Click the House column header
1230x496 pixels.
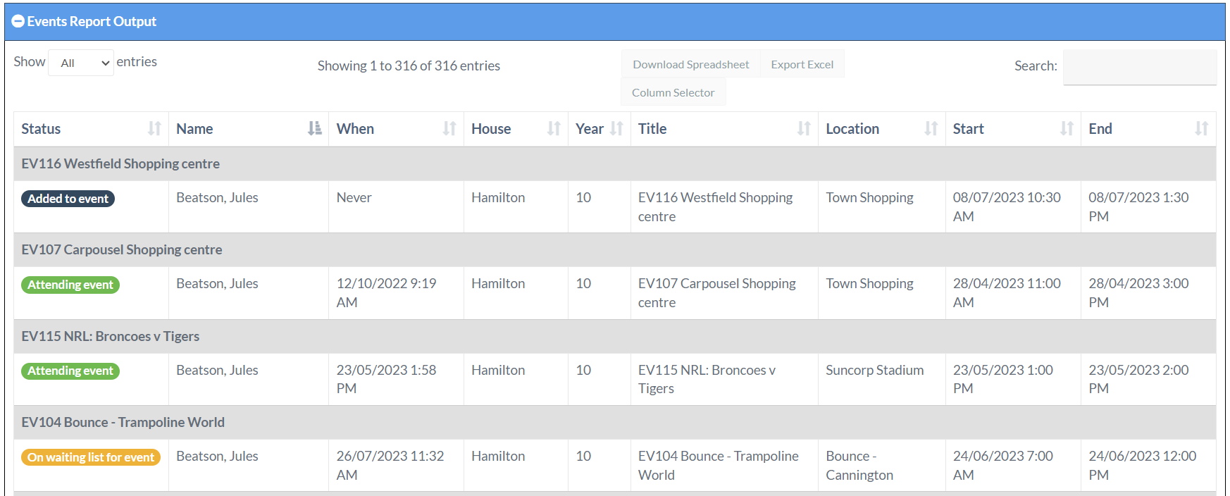(x=516, y=129)
